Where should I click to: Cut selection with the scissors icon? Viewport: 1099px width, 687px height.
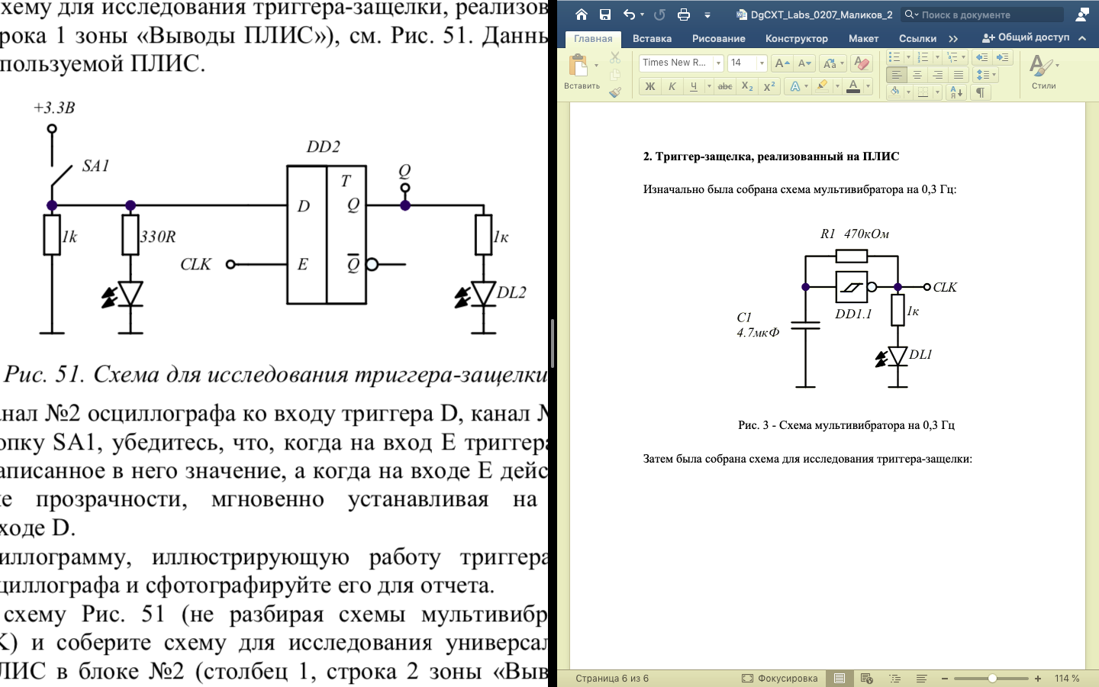(x=615, y=58)
